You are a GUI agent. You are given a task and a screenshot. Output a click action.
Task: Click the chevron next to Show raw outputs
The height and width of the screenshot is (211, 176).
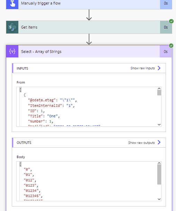click(159, 142)
